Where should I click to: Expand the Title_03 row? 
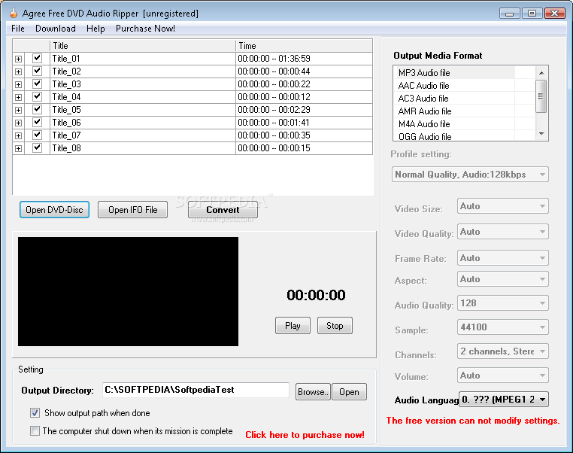coord(18,84)
